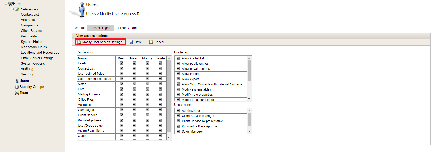
Task: Click the Security Groups shield icon
Action: pos(17,87)
